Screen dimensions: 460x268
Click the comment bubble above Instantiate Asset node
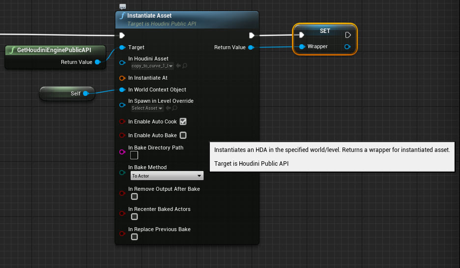123,6
